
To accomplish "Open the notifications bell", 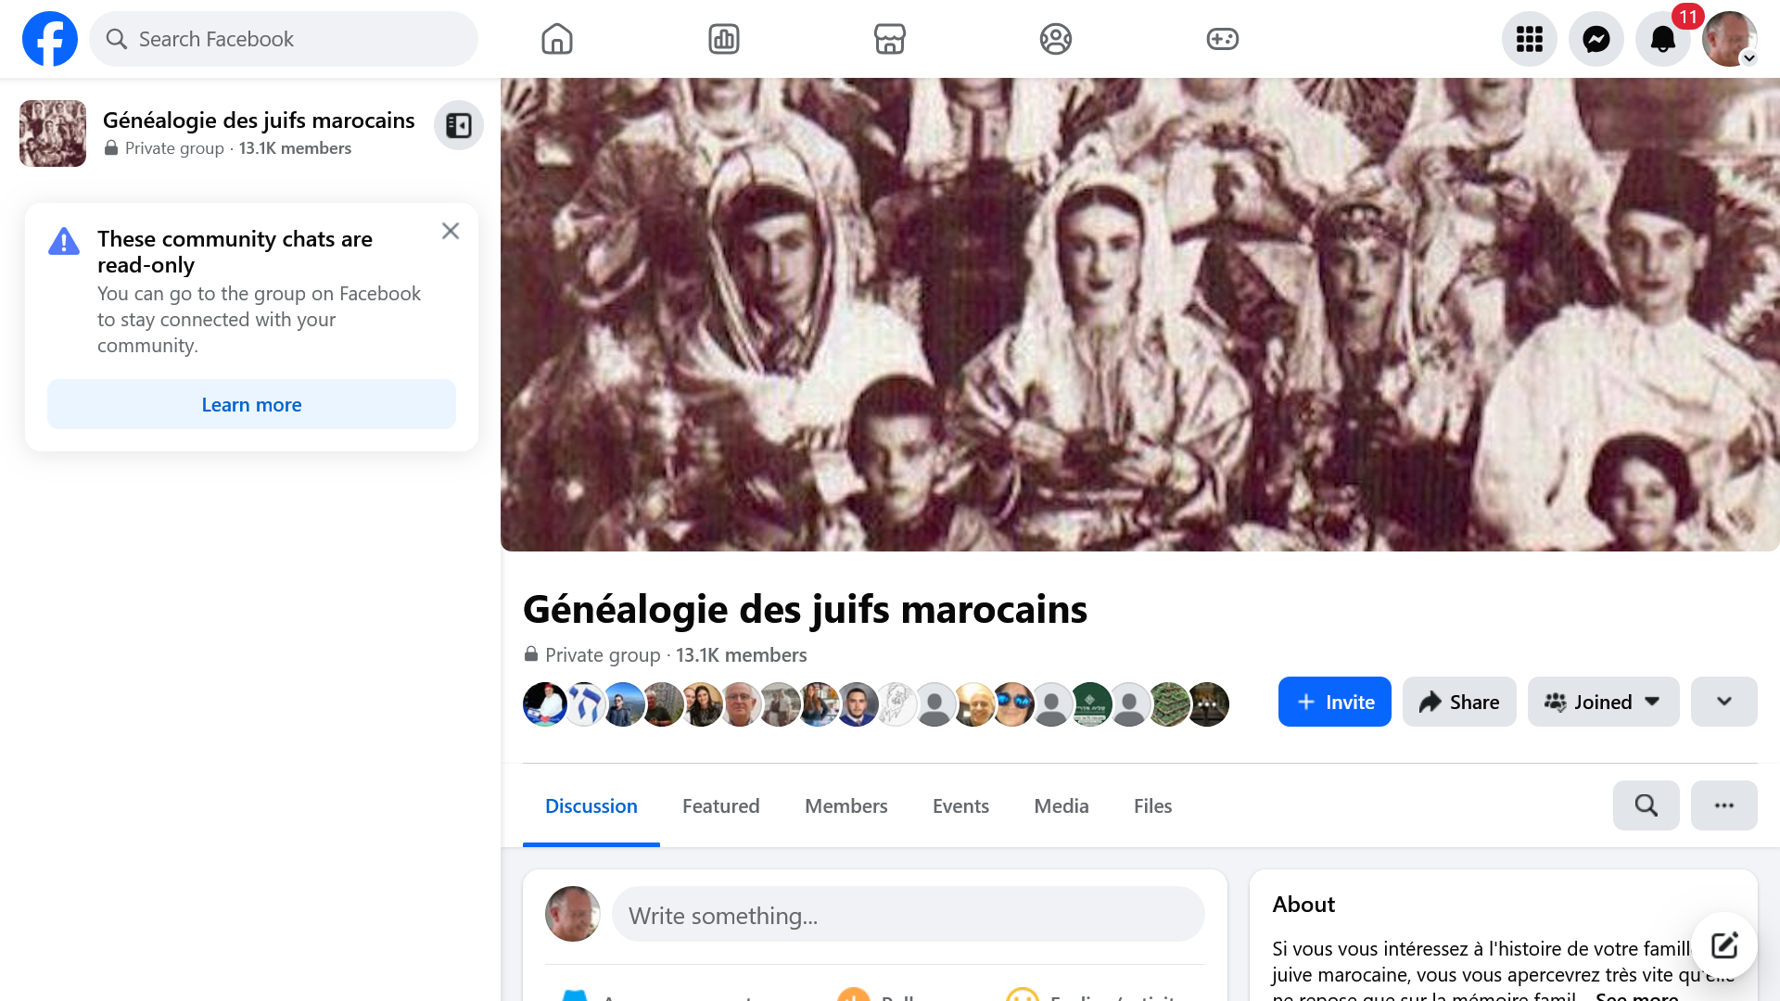I will pos(1662,39).
